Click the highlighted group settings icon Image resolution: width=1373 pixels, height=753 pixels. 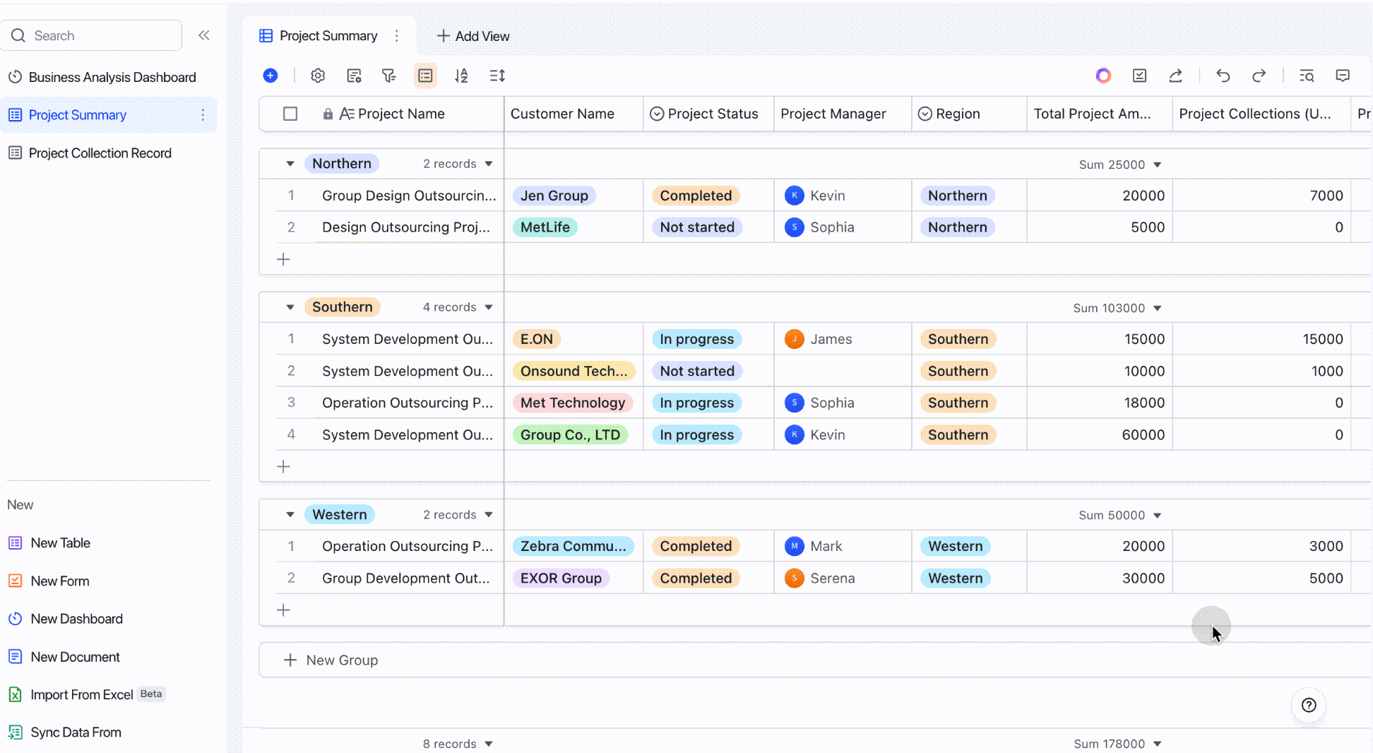point(425,76)
